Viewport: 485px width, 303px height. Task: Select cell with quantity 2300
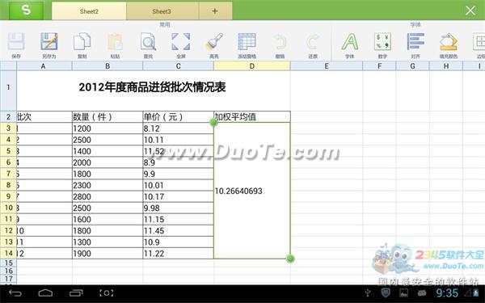point(108,185)
